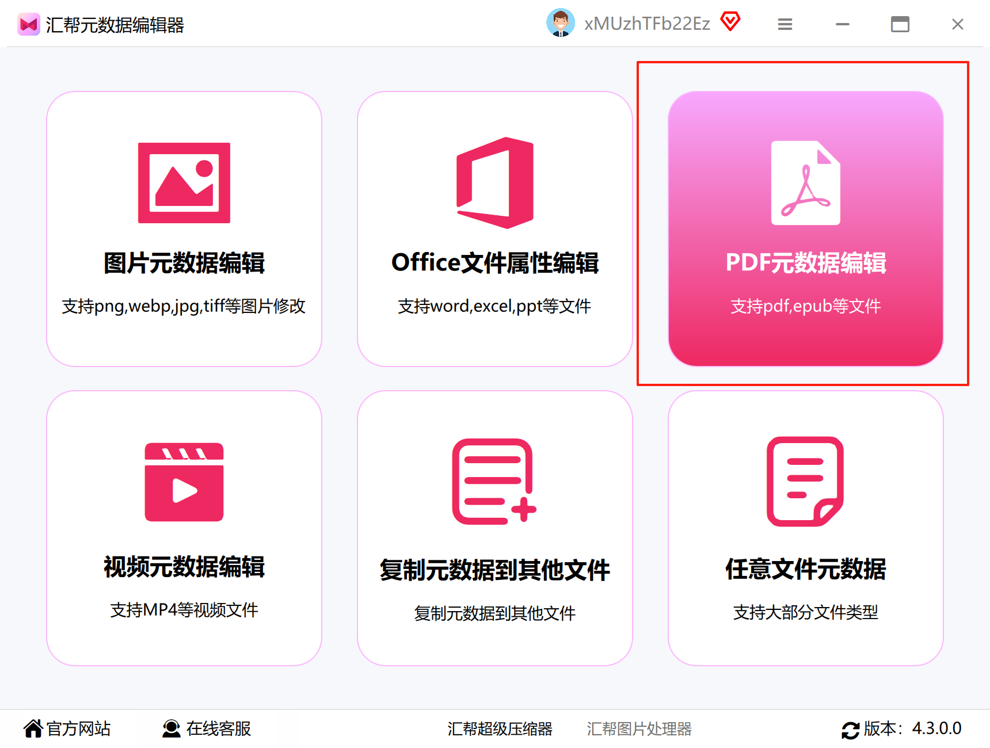Click the copy metadata document-plus icon
The width and height of the screenshot is (990, 748).
point(494,482)
